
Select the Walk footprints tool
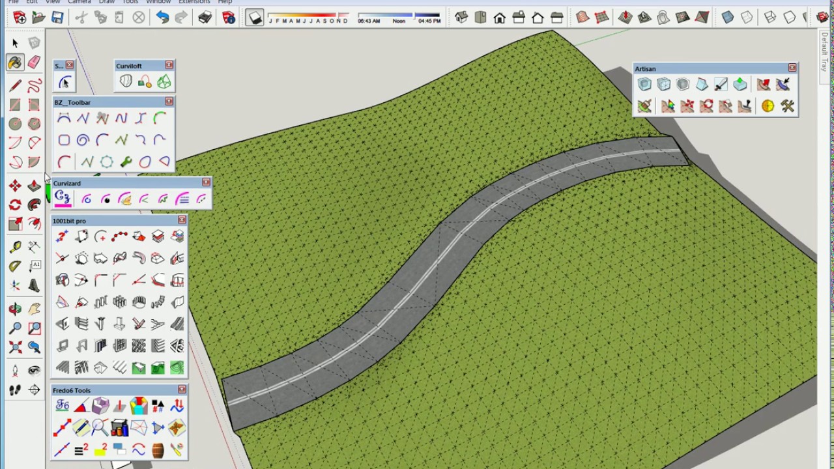(15, 390)
